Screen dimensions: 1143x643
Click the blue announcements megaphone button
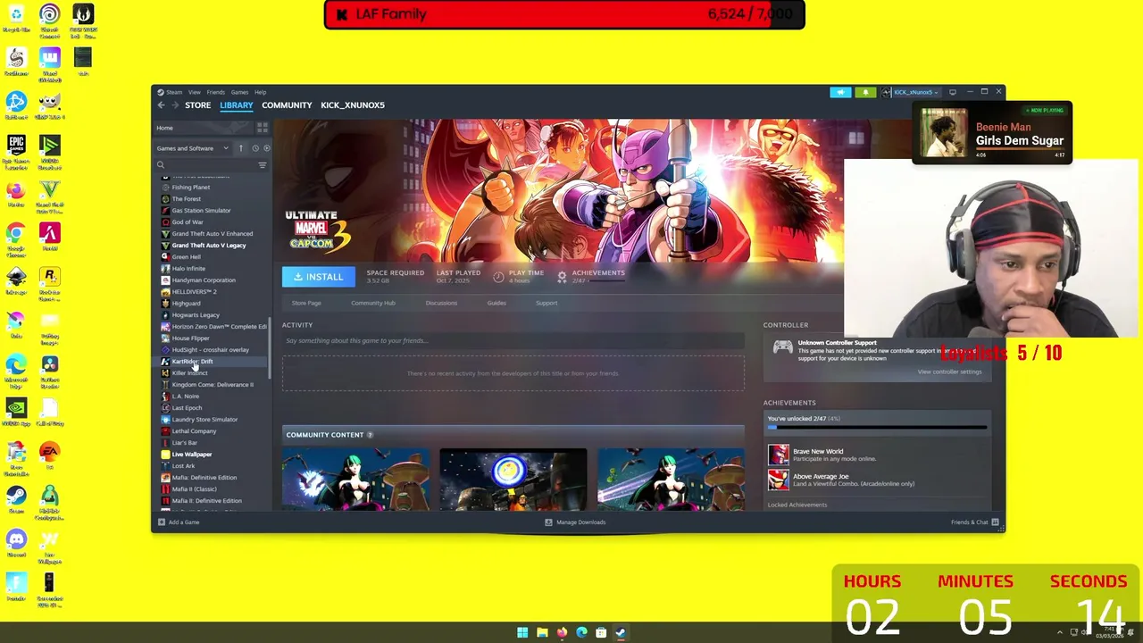click(x=840, y=92)
